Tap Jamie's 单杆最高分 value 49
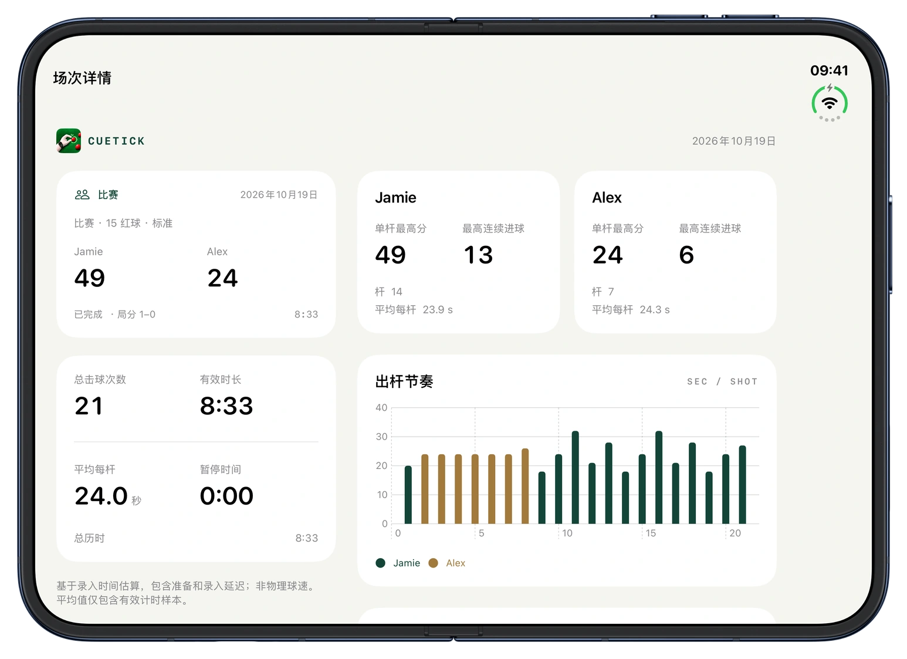 [391, 255]
